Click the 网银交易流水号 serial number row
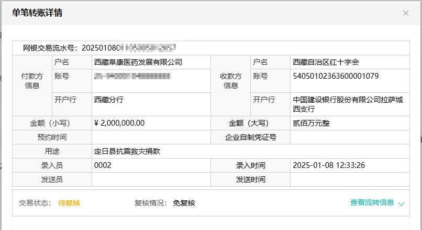This screenshot has height=230, width=422. pyautogui.click(x=99, y=48)
